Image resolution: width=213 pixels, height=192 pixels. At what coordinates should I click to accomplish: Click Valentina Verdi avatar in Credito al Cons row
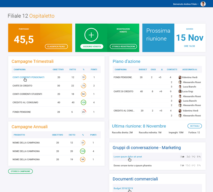click(x=180, y=111)
